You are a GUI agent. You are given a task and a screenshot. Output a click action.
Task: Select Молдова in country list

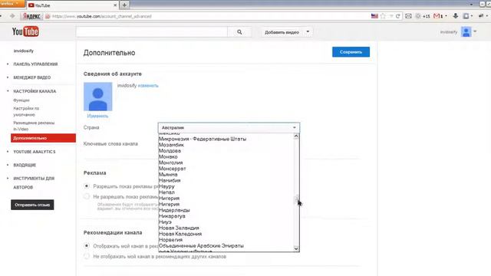(227, 151)
